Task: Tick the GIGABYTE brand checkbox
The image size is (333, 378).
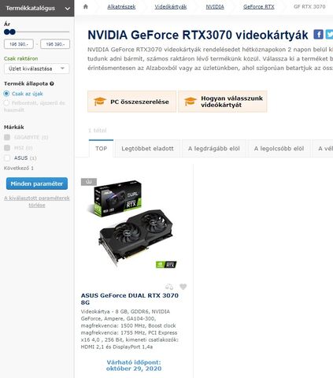Action: click(7, 137)
